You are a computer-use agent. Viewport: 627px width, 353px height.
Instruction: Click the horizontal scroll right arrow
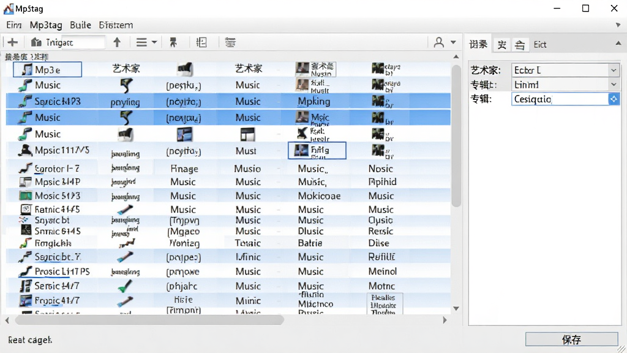(445, 320)
